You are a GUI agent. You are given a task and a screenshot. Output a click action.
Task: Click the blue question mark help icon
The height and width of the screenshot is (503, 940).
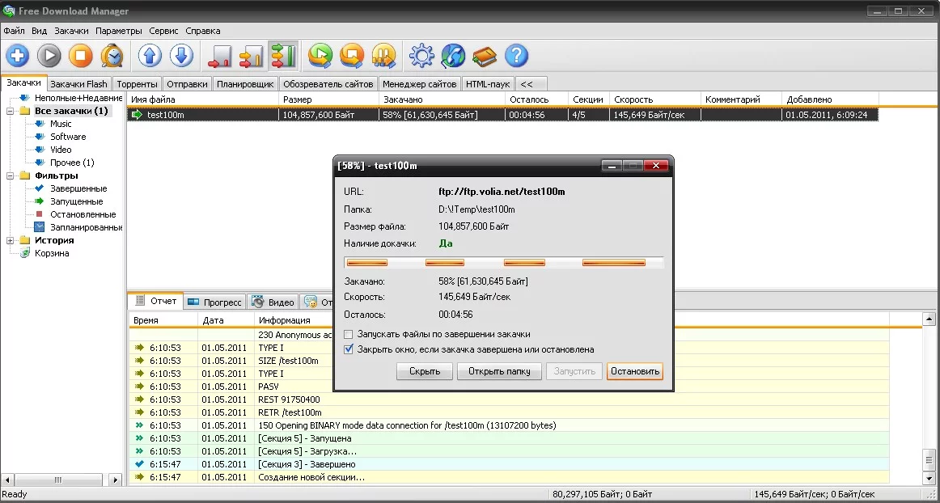click(x=516, y=56)
